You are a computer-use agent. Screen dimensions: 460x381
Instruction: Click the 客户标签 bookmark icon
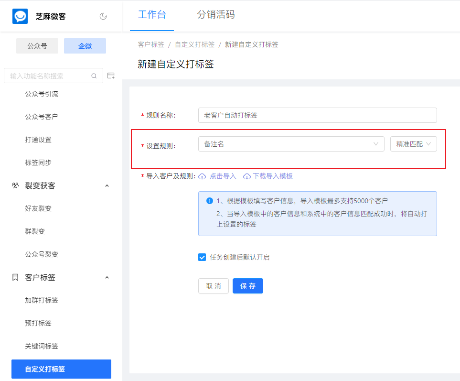click(15, 277)
